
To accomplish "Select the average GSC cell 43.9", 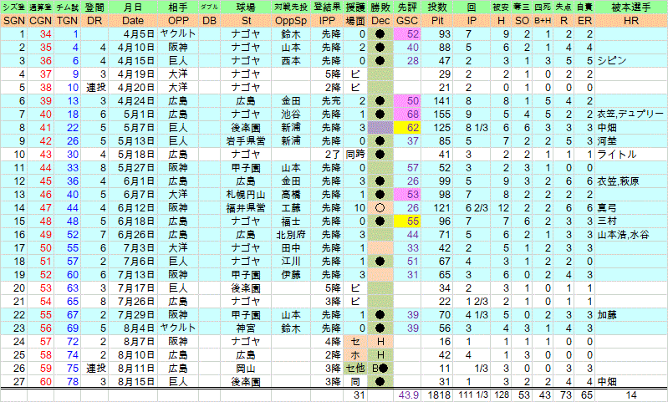I will 409,395.
